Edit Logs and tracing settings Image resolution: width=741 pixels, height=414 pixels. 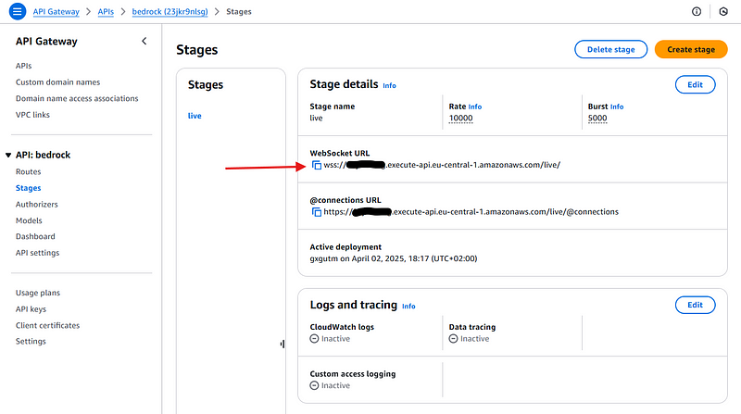(x=695, y=305)
